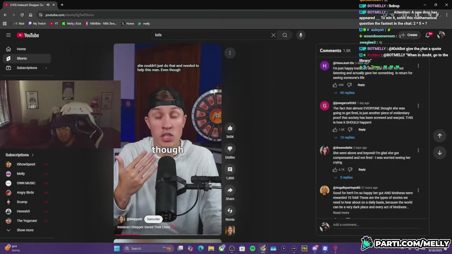Open the Melly | Kick bookmark
Screen dimensions: 452x254
(x=72, y=24)
